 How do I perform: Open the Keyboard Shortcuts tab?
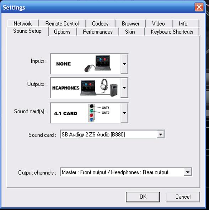(172, 32)
